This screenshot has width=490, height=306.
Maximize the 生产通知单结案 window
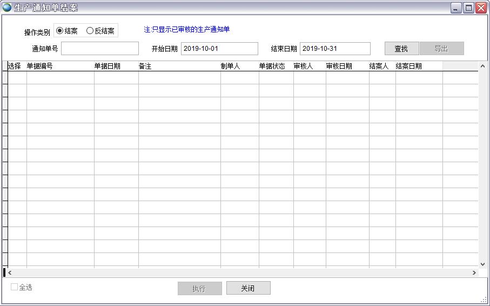(x=468, y=8)
